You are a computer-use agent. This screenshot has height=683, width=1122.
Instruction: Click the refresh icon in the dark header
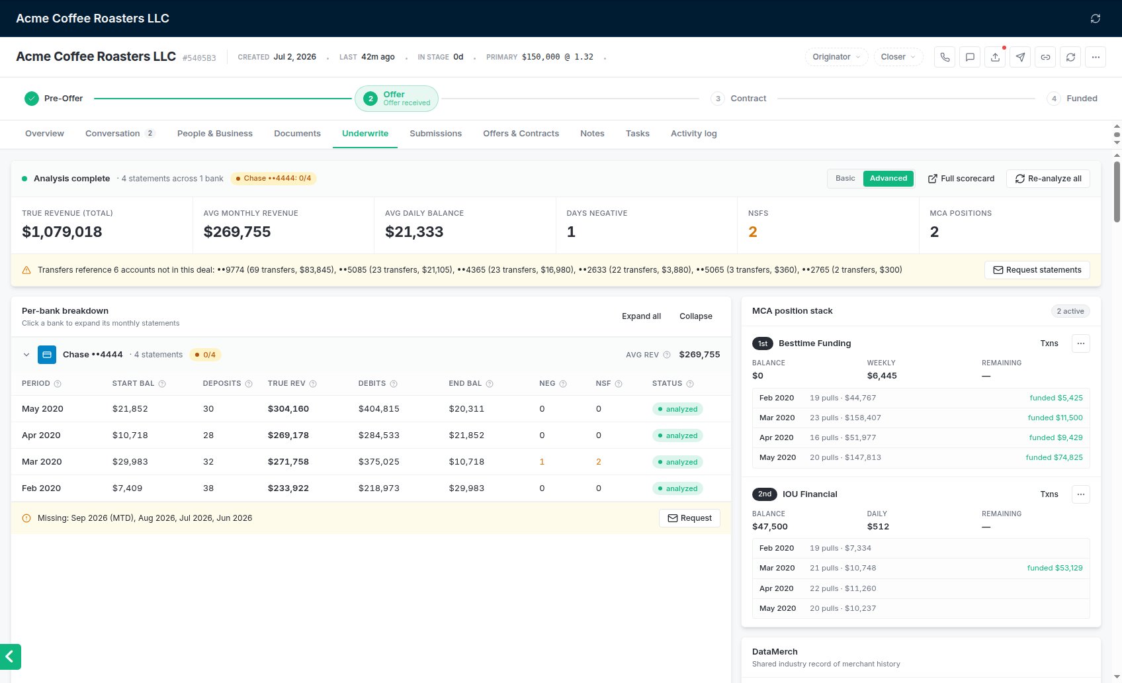pyautogui.click(x=1096, y=19)
